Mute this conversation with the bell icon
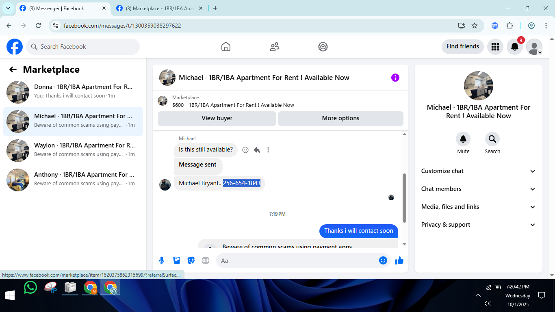 (x=463, y=139)
